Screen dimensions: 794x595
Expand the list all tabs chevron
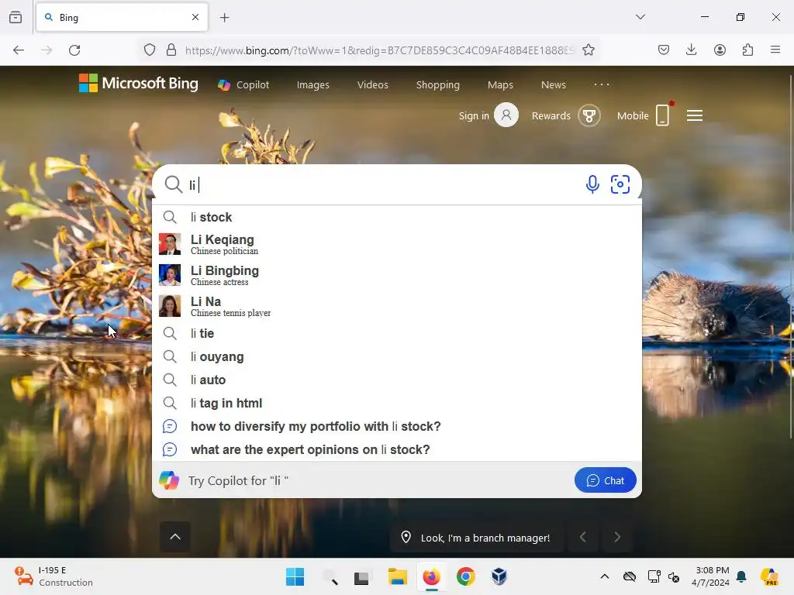click(640, 17)
